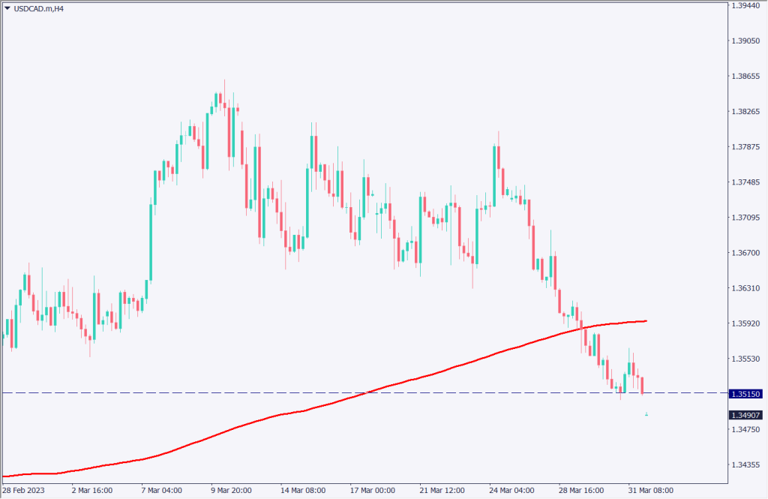Click the small green marker below last candle

tap(646, 414)
